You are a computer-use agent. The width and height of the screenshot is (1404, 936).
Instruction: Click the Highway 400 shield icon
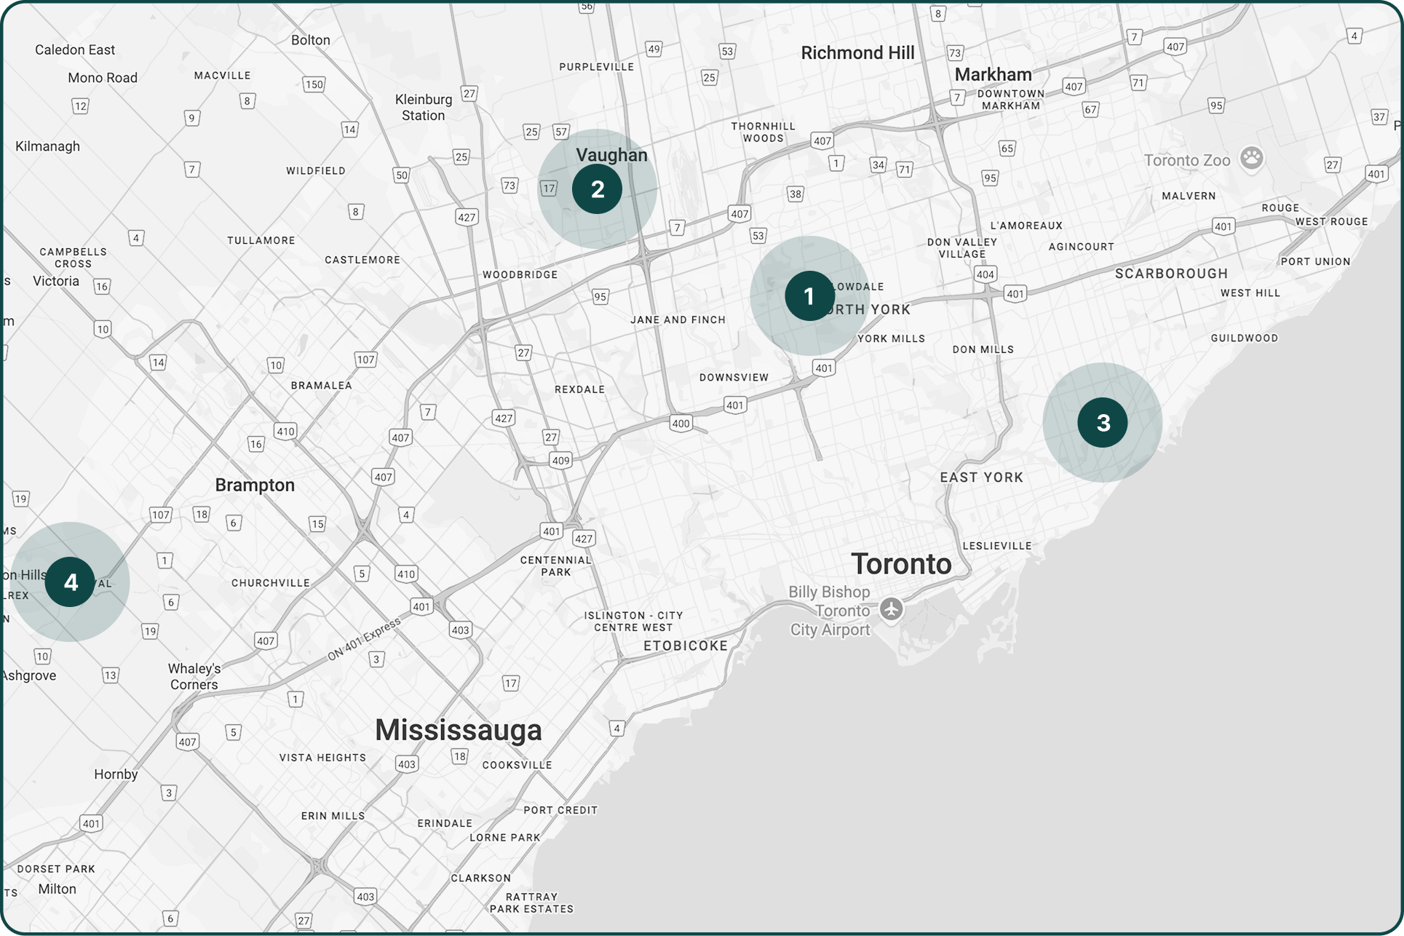pyautogui.click(x=681, y=424)
